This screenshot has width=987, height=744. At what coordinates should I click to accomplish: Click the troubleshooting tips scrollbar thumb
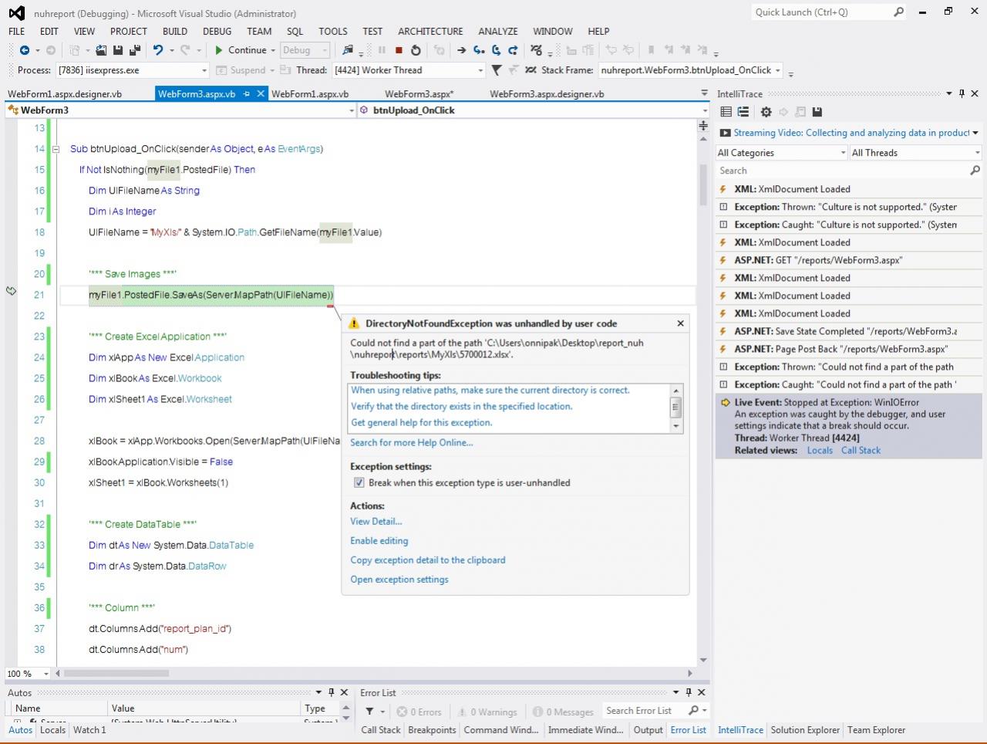[x=676, y=406]
